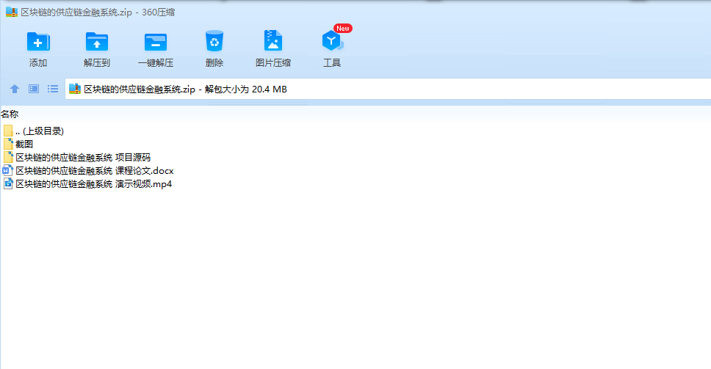Open the 工具 (Tools) icon with New badge

333,41
